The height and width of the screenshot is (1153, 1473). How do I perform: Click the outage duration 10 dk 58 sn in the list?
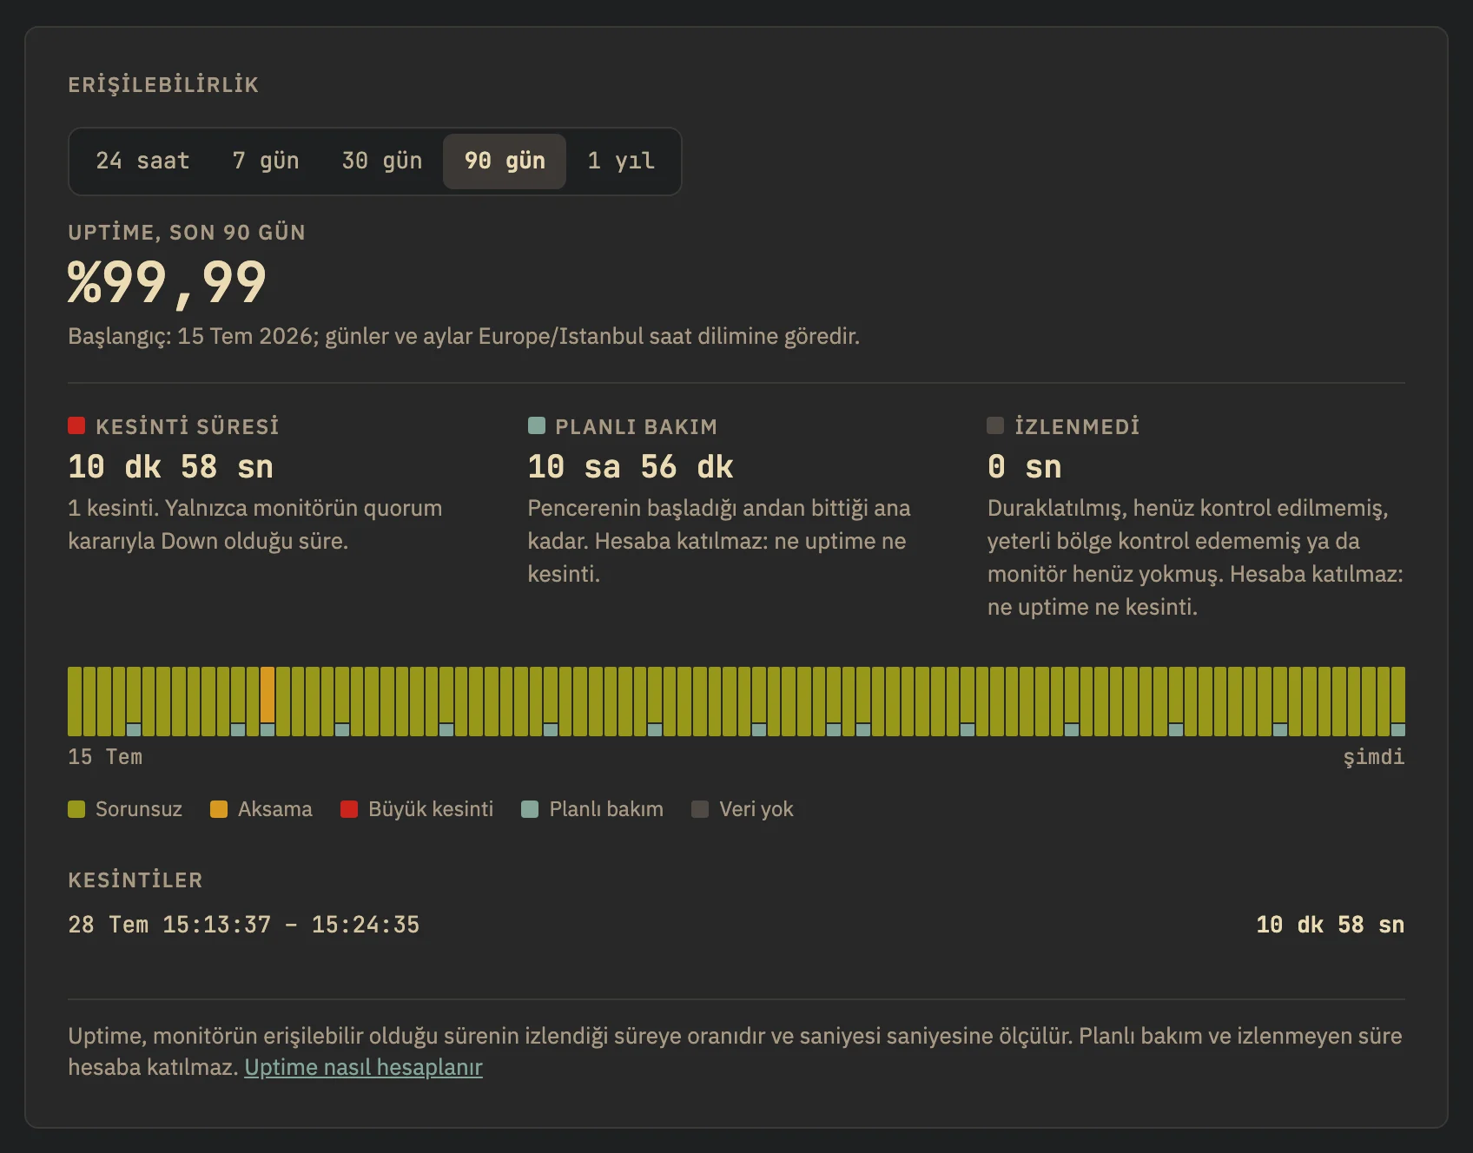coord(1331,925)
